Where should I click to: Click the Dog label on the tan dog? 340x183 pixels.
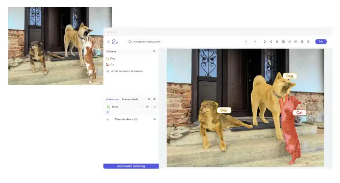coord(289,76)
